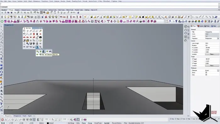Screen dimensions: 220x124
Task: Toggle the Near osnap checkbox
Action: click(176, 119)
